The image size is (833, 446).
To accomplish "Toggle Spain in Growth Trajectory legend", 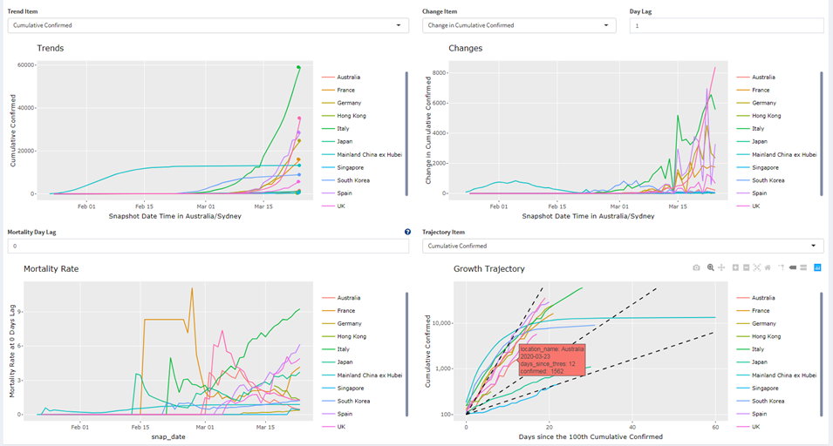I will point(761,412).
